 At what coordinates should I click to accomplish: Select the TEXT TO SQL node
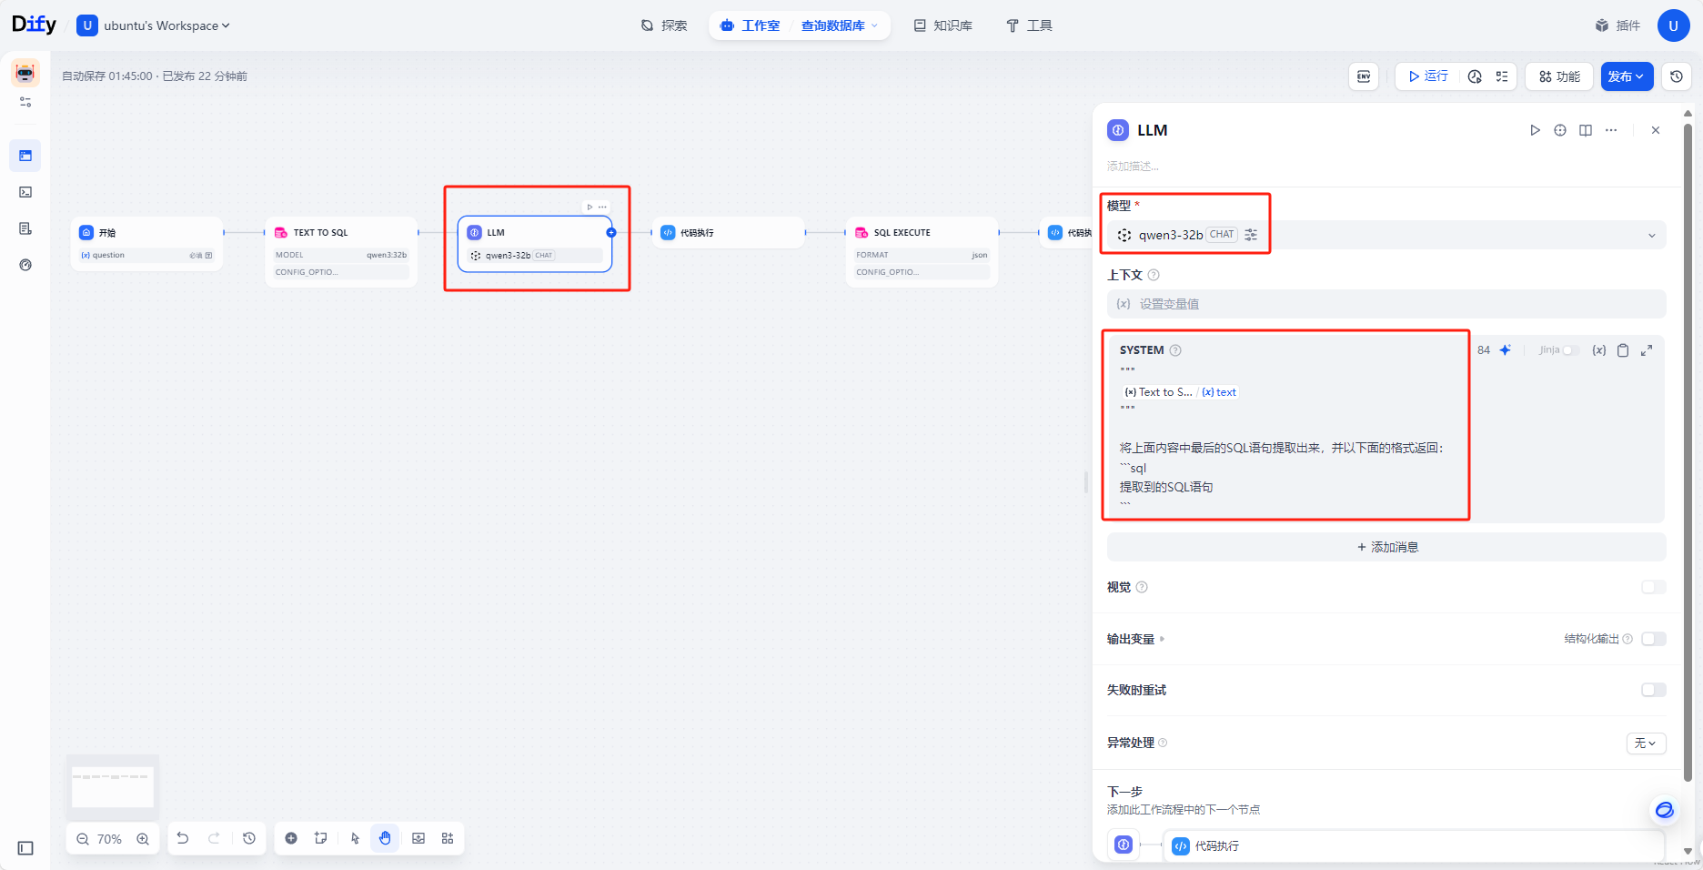[341, 252]
